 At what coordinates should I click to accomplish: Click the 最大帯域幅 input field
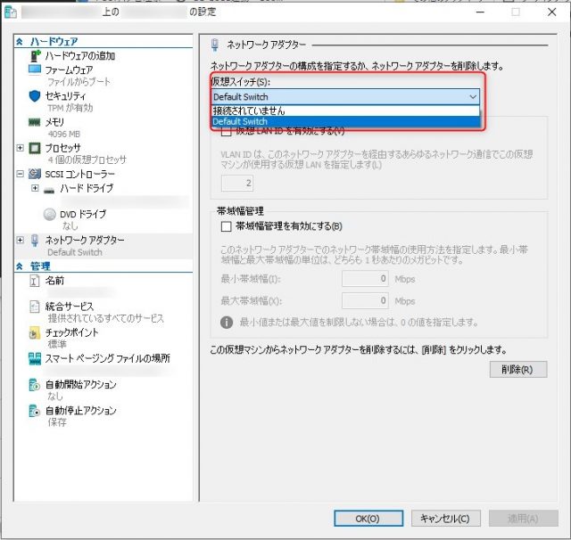click(x=365, y=300)
